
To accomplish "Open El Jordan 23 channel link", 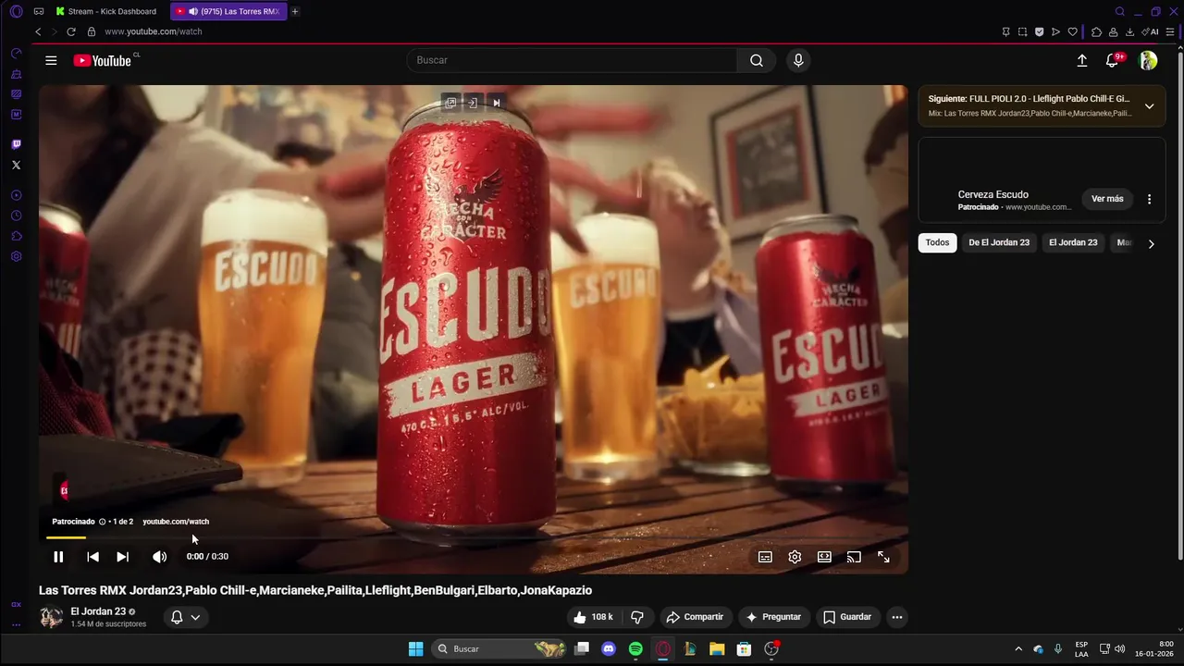I will pos(98,611).
